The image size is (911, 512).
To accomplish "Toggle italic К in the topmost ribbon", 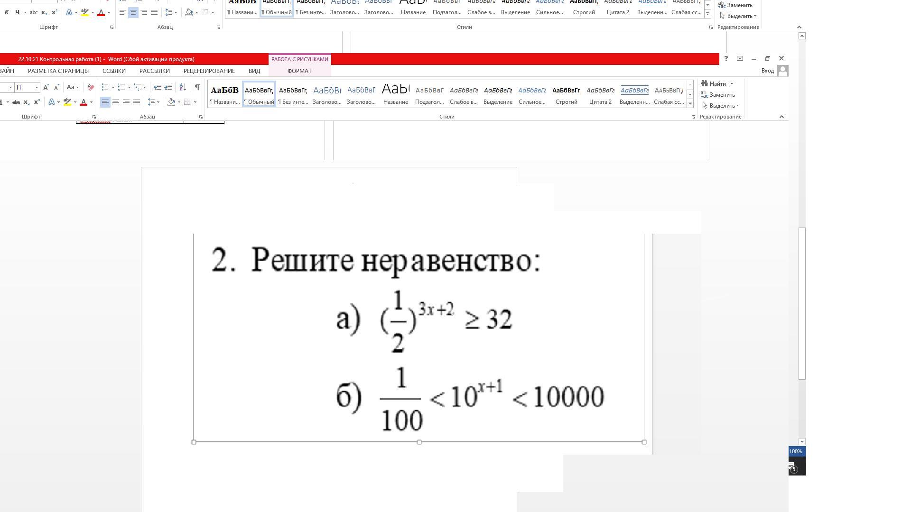I will click(x=7, y=12).
